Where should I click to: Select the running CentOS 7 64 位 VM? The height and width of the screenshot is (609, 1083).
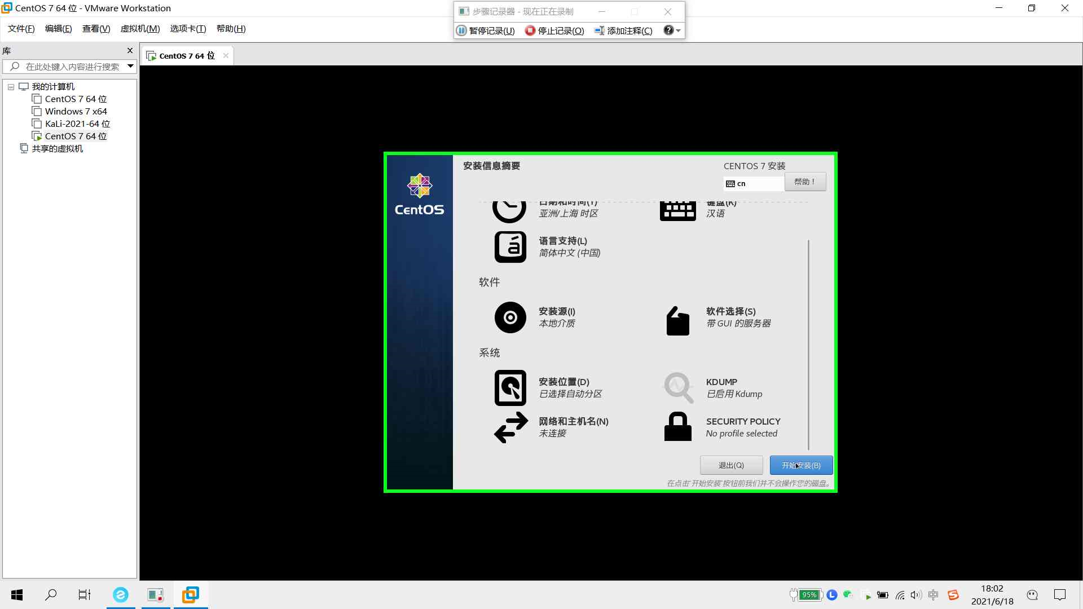(76, 136)
